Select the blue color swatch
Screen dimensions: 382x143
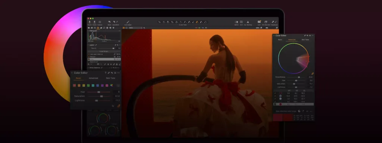pyautogui.click(x=98, y=85)
